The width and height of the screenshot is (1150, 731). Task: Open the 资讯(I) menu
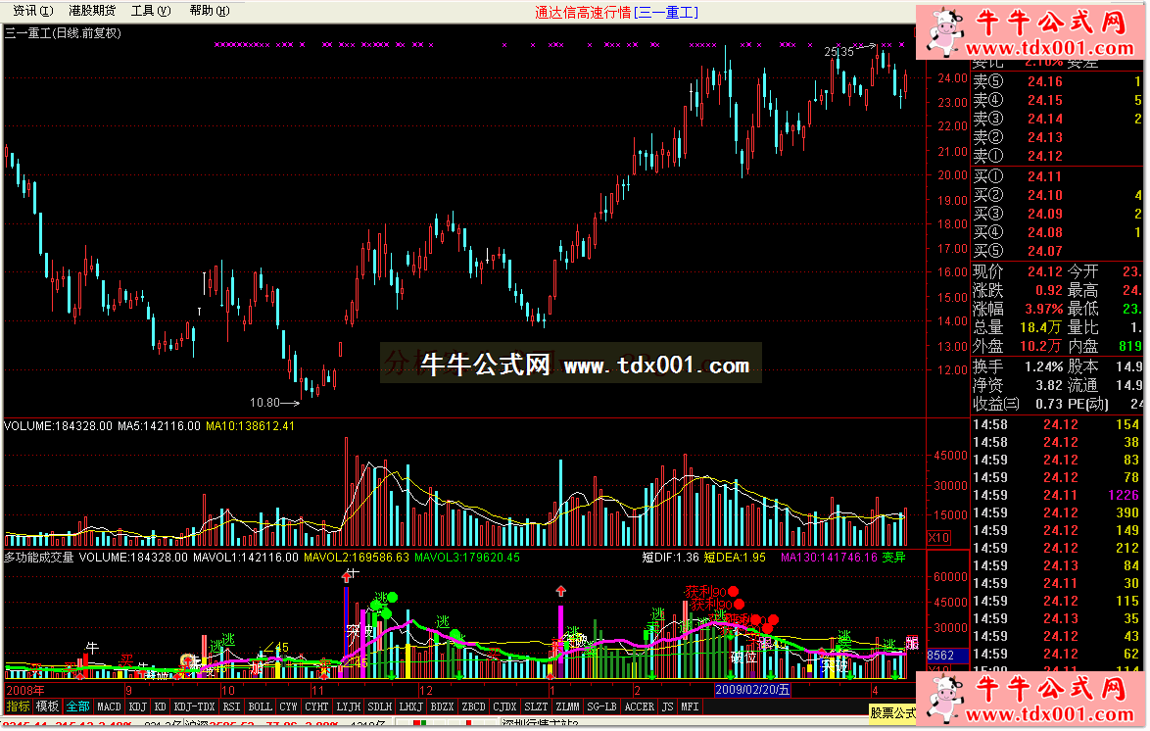click(33, 10)
